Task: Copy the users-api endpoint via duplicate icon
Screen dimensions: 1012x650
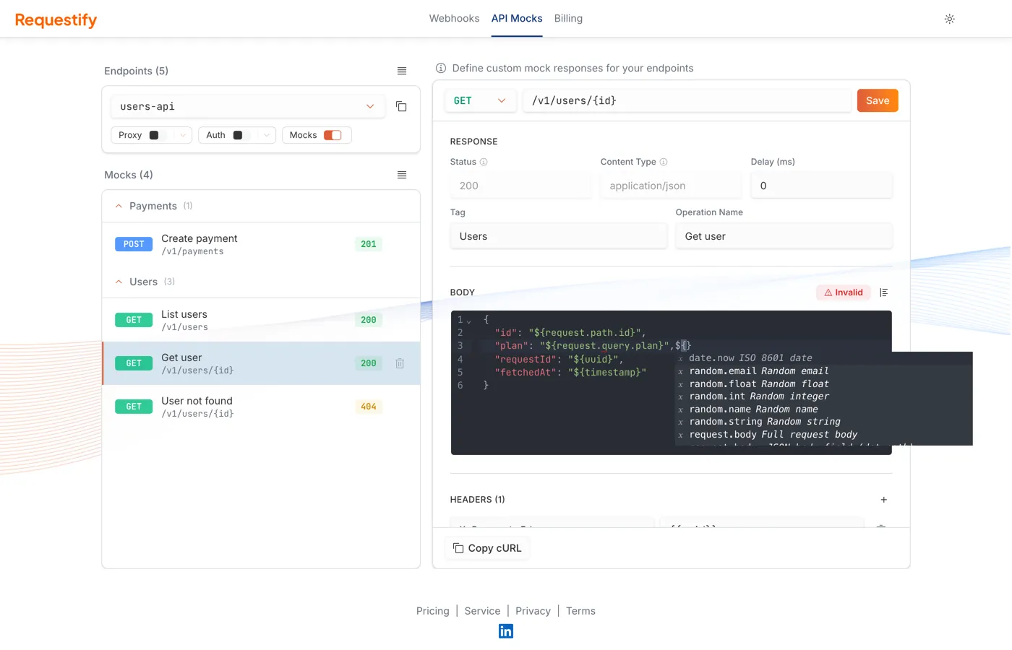Action: click(401, 106)
